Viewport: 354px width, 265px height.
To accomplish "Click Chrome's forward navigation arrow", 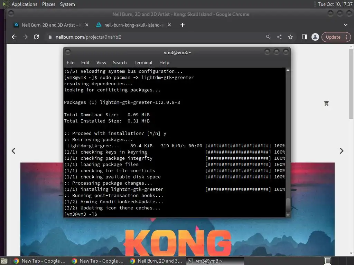I will [x=25, y=37].
